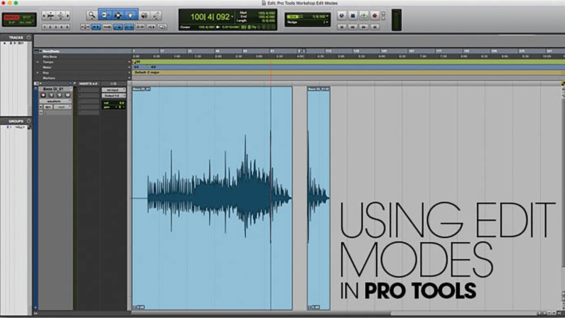The width and height of the screenshot is (565, 318).
Task: Open the Groups list popup menu button
Action: [x=29, y=121]
